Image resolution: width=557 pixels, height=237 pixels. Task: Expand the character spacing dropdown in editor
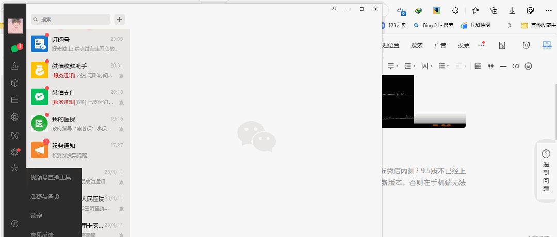click(x=427, y=66)
